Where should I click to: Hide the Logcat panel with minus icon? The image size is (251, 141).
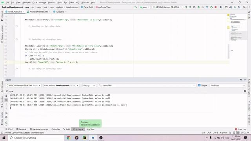click(245, 80)
